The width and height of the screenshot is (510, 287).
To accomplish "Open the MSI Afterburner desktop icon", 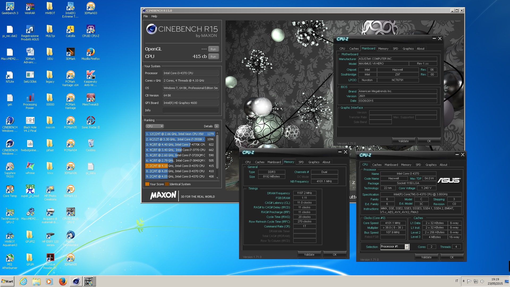I will click(10, 261).
